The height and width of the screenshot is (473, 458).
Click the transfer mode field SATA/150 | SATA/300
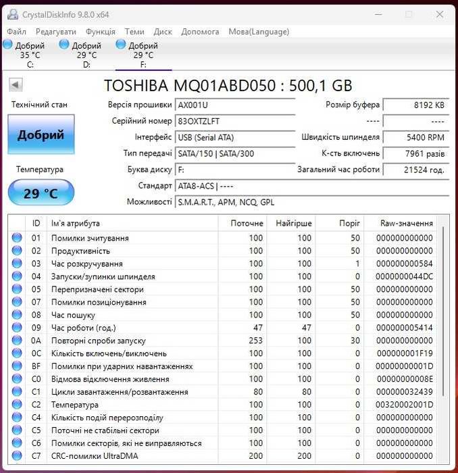tap(235, 153)
